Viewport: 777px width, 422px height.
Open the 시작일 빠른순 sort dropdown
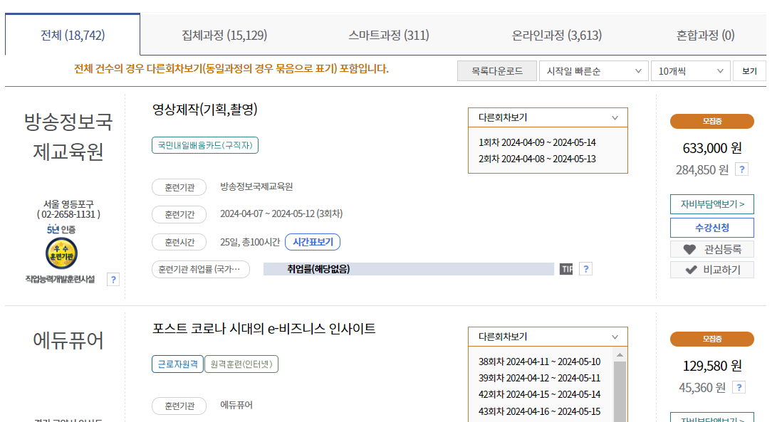(x=593, y=71)
